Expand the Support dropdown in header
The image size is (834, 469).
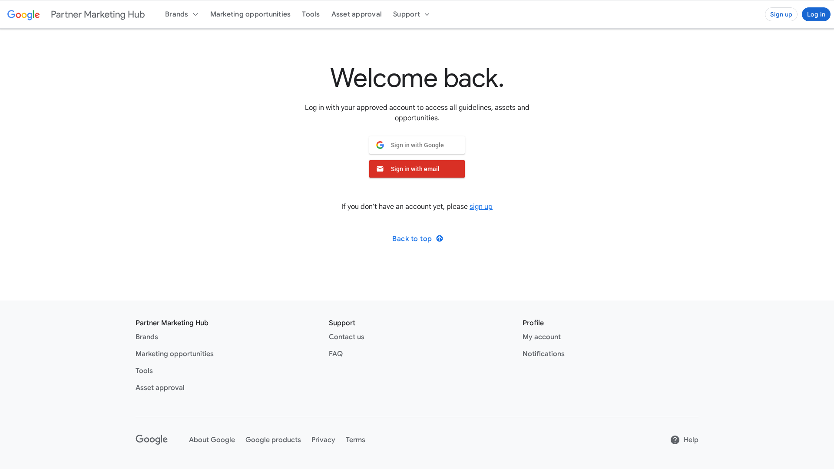point(411,14)
